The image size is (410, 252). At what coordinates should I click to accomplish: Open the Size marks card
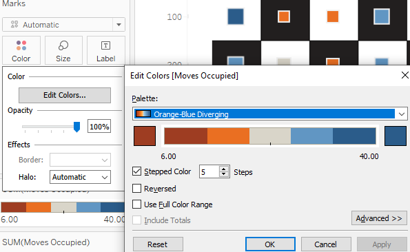coord(63,50)
